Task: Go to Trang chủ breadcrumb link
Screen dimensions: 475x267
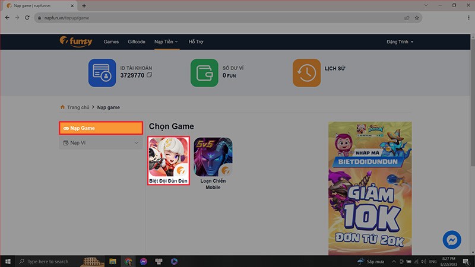Action: [78, 107]
